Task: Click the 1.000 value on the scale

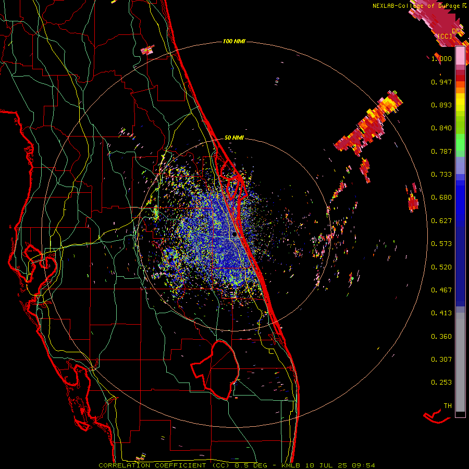Action: [441, 58]
